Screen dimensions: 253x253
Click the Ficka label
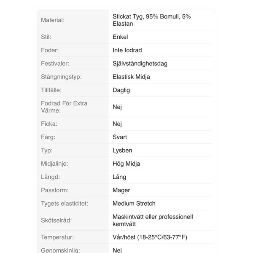pos(49,124)
